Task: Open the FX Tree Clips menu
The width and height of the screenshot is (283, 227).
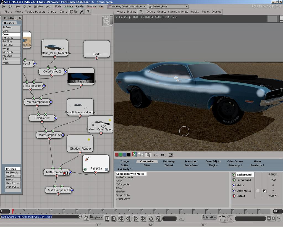Action: [51, 12]
